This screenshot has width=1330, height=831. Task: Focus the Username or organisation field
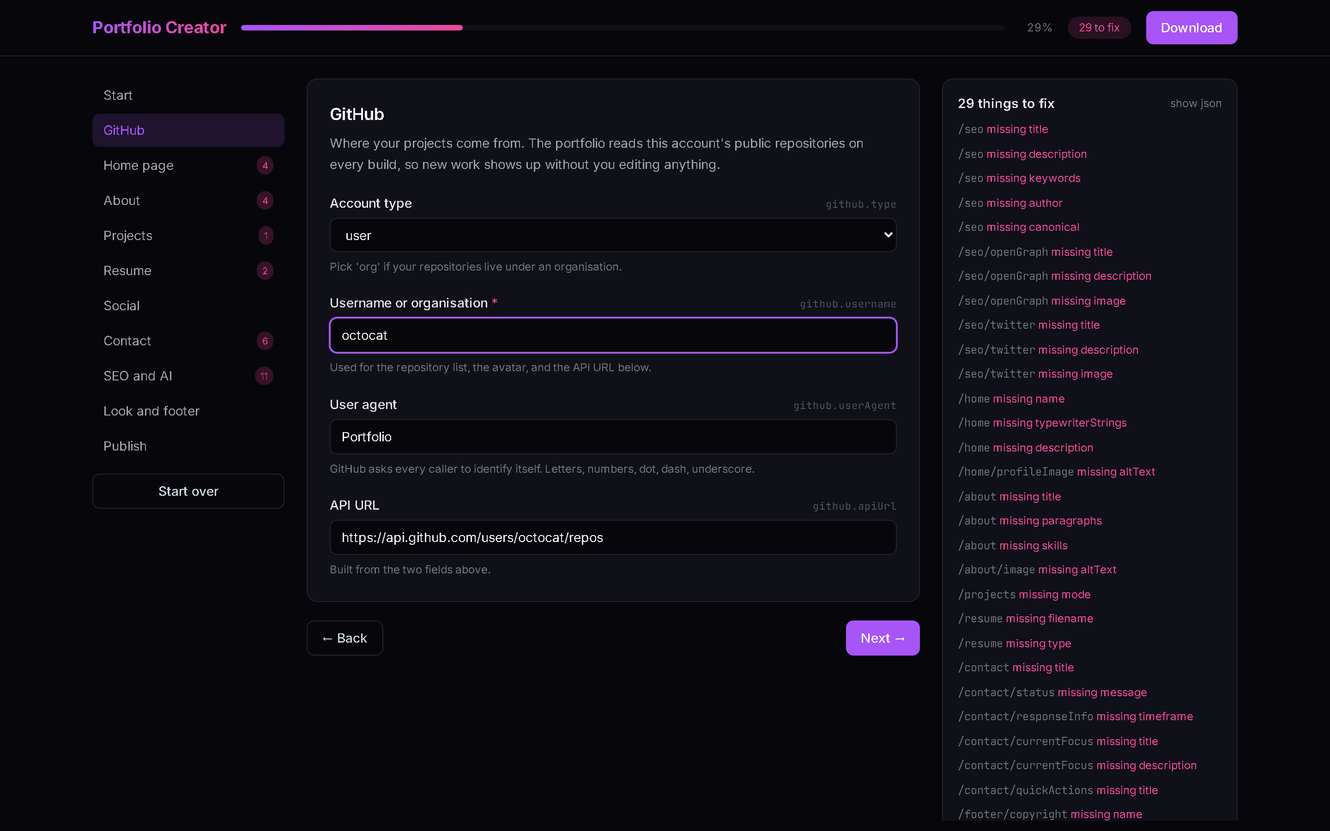(613, 335)
